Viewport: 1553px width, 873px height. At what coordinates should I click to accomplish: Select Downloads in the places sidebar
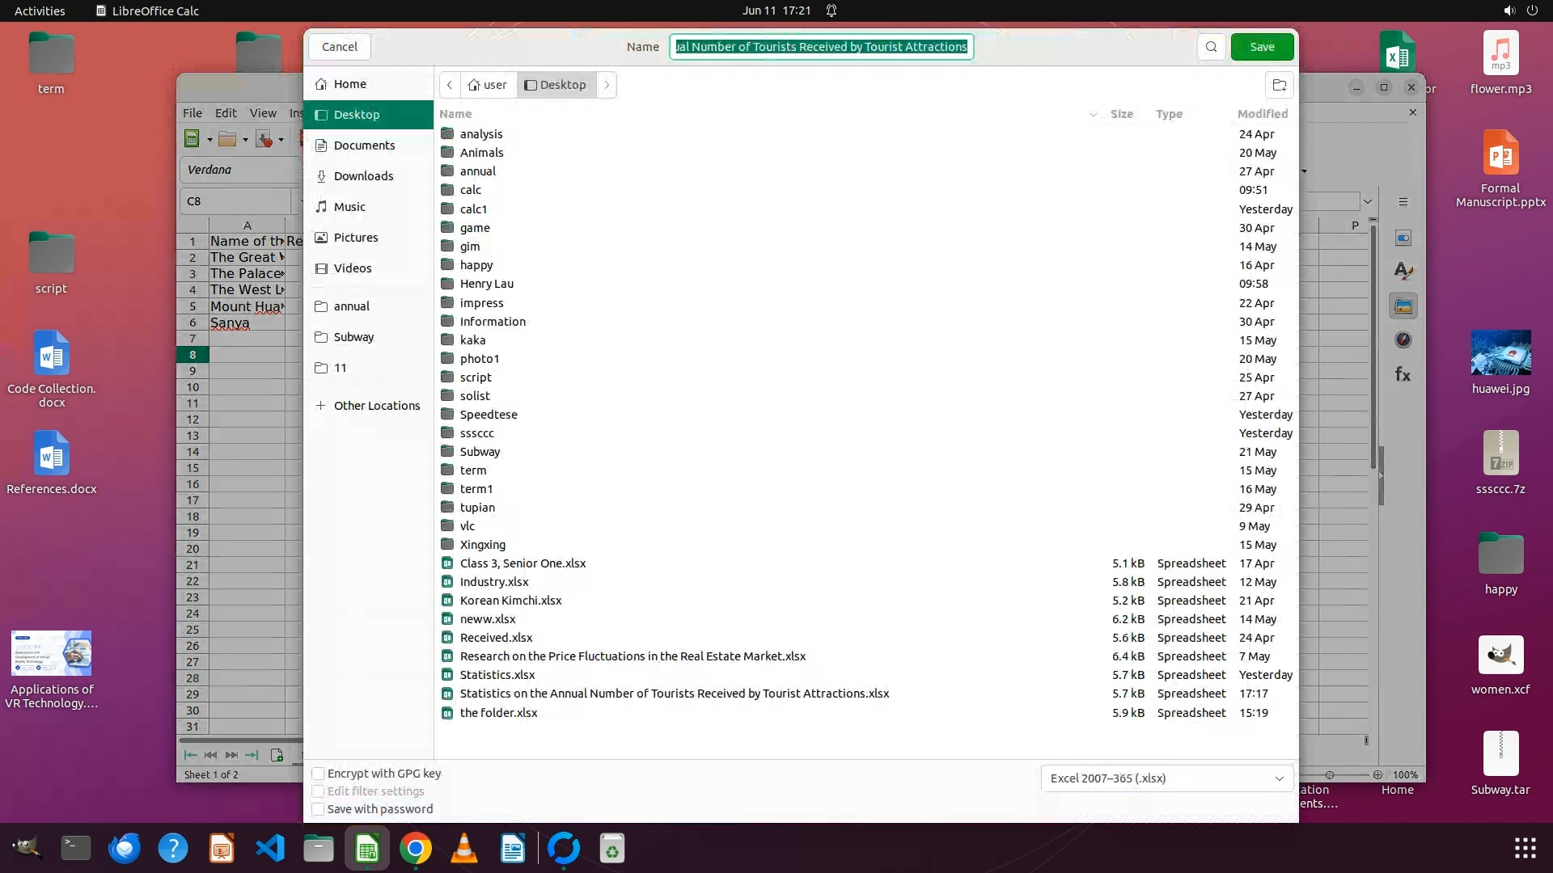(363, 176)
